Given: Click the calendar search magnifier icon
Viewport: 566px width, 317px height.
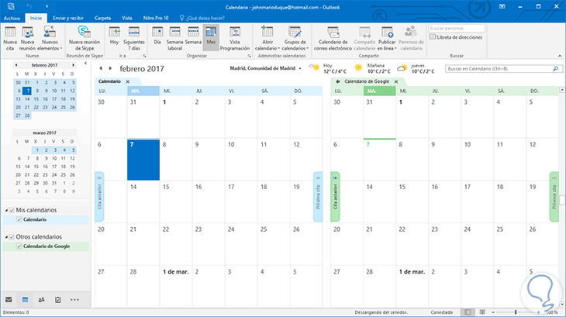Looking at the screenshot, I should coord(555,68).
